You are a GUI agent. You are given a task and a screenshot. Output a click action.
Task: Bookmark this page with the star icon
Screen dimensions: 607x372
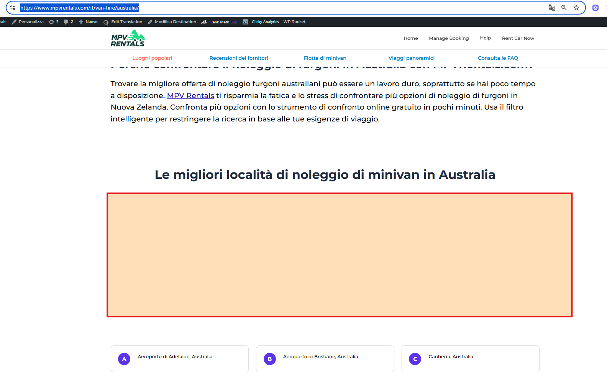(576, 8)
